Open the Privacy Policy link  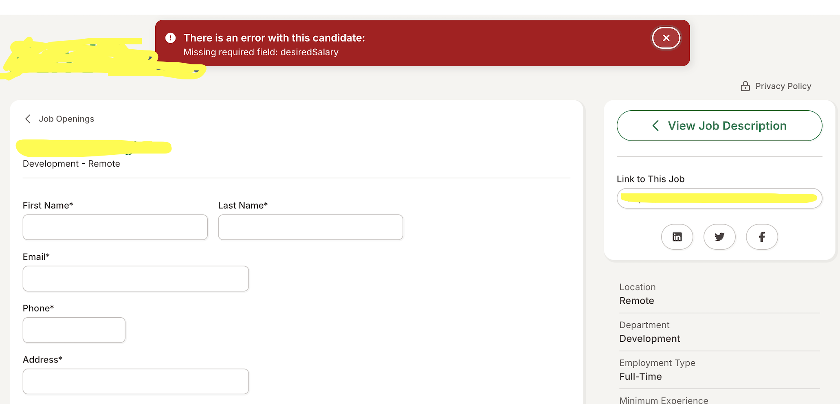783,86
